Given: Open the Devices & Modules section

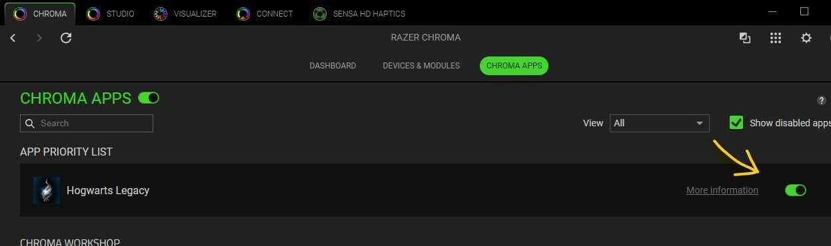Looking at the screenshot, I should tap(421, 66).
